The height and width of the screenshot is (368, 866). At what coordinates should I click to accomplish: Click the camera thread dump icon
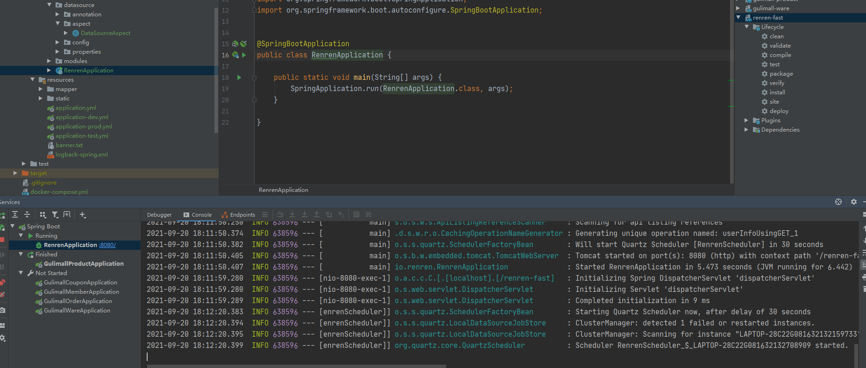(x=2, y=310)
